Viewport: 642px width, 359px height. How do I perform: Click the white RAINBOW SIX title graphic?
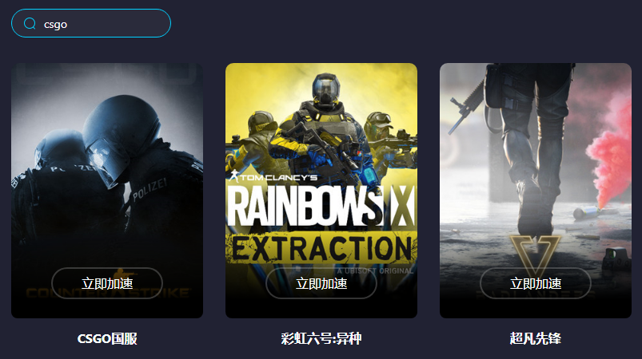(x=321, y=206)
